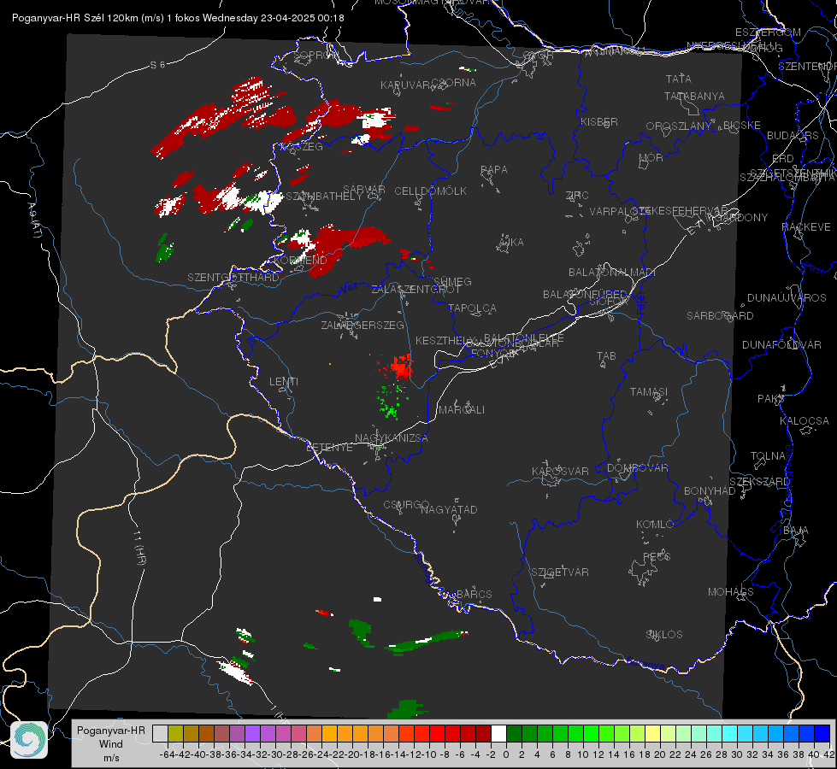
Task: Click the KALOCSA city label
Action: pyautogui.click(x=805, y=421)
